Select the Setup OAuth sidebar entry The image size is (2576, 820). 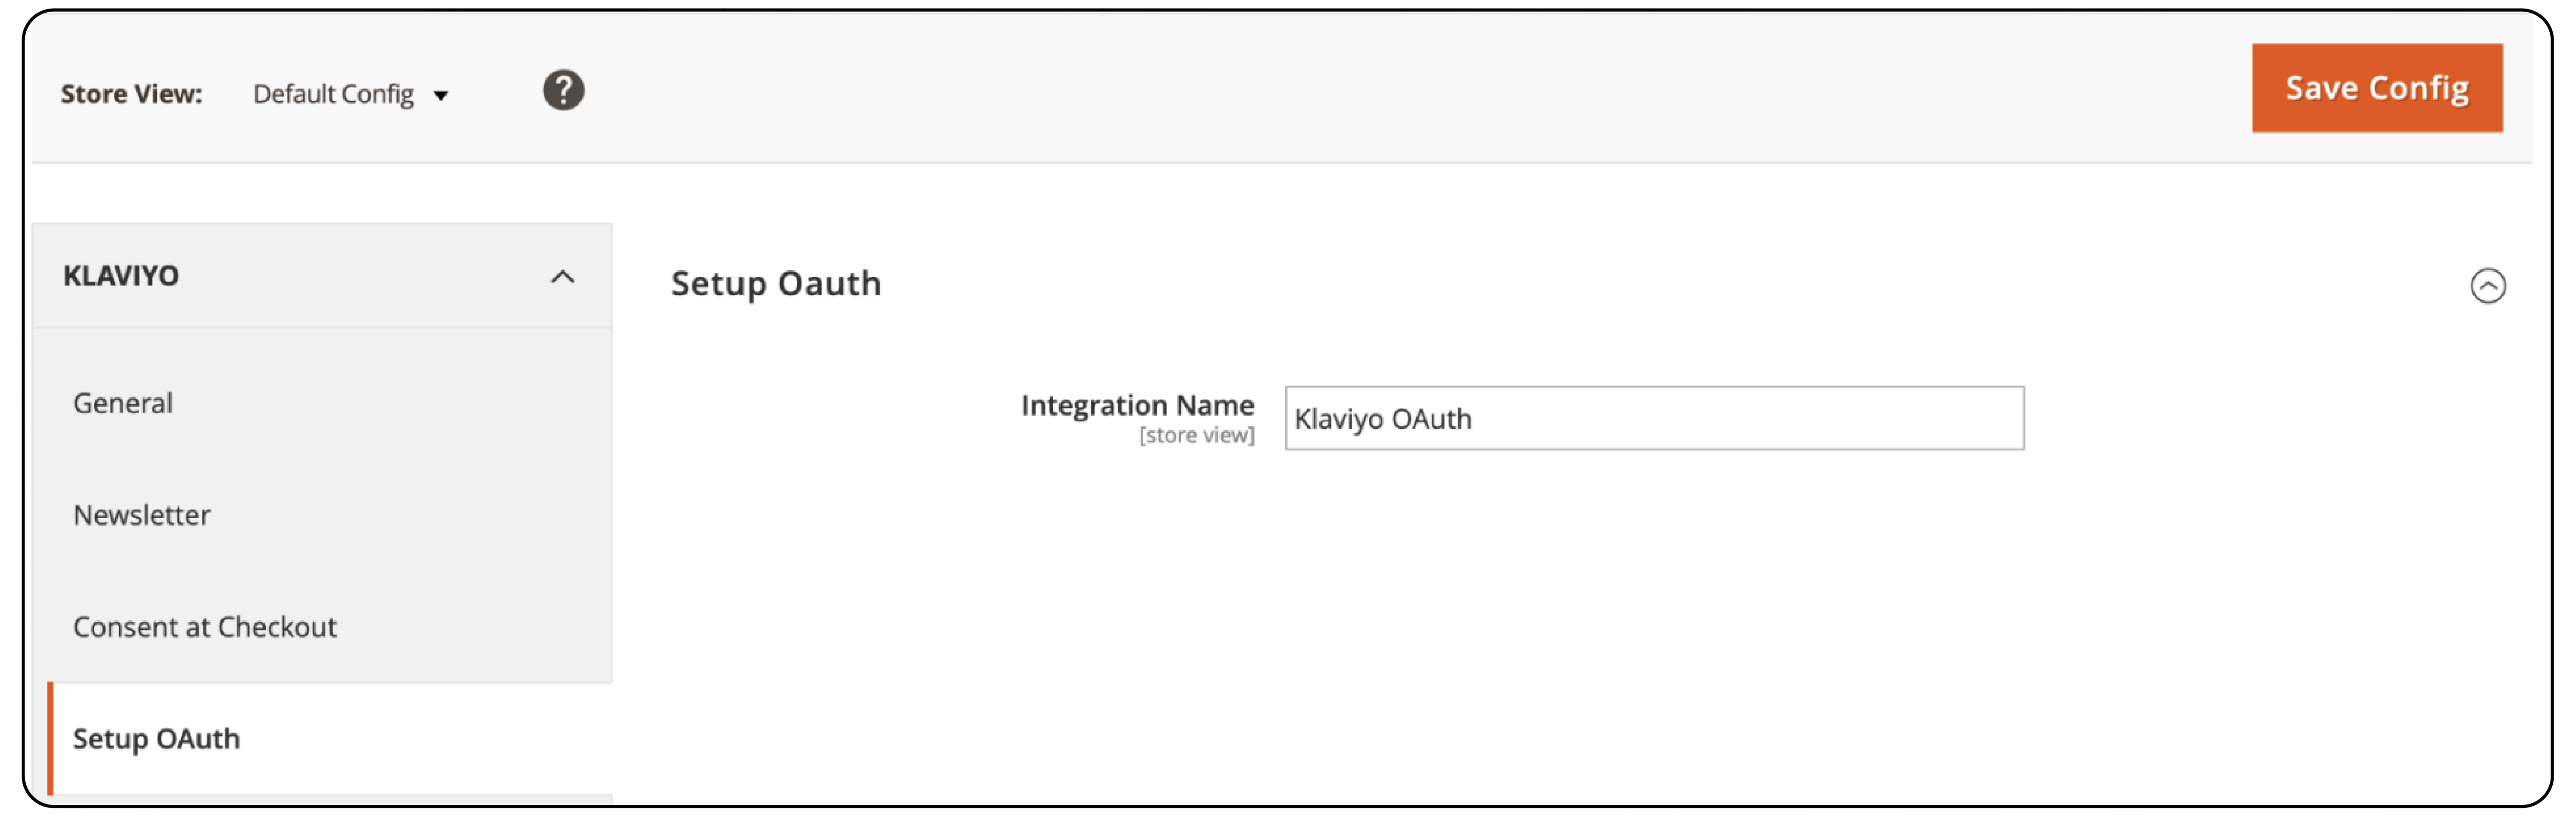tap(156, 739)
